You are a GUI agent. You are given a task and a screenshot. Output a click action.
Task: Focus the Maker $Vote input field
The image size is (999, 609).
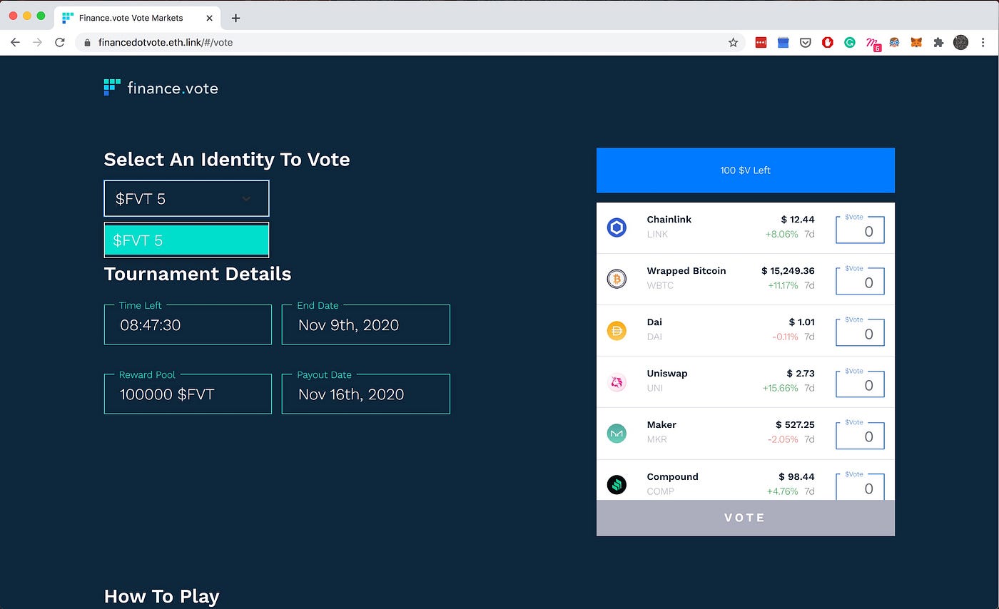click(x=860, y=435)
